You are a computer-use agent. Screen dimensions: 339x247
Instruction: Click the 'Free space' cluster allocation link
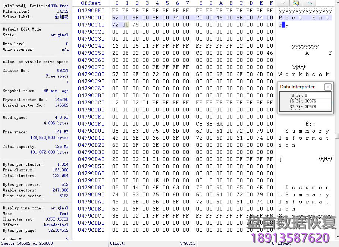[x=57, y=76]
